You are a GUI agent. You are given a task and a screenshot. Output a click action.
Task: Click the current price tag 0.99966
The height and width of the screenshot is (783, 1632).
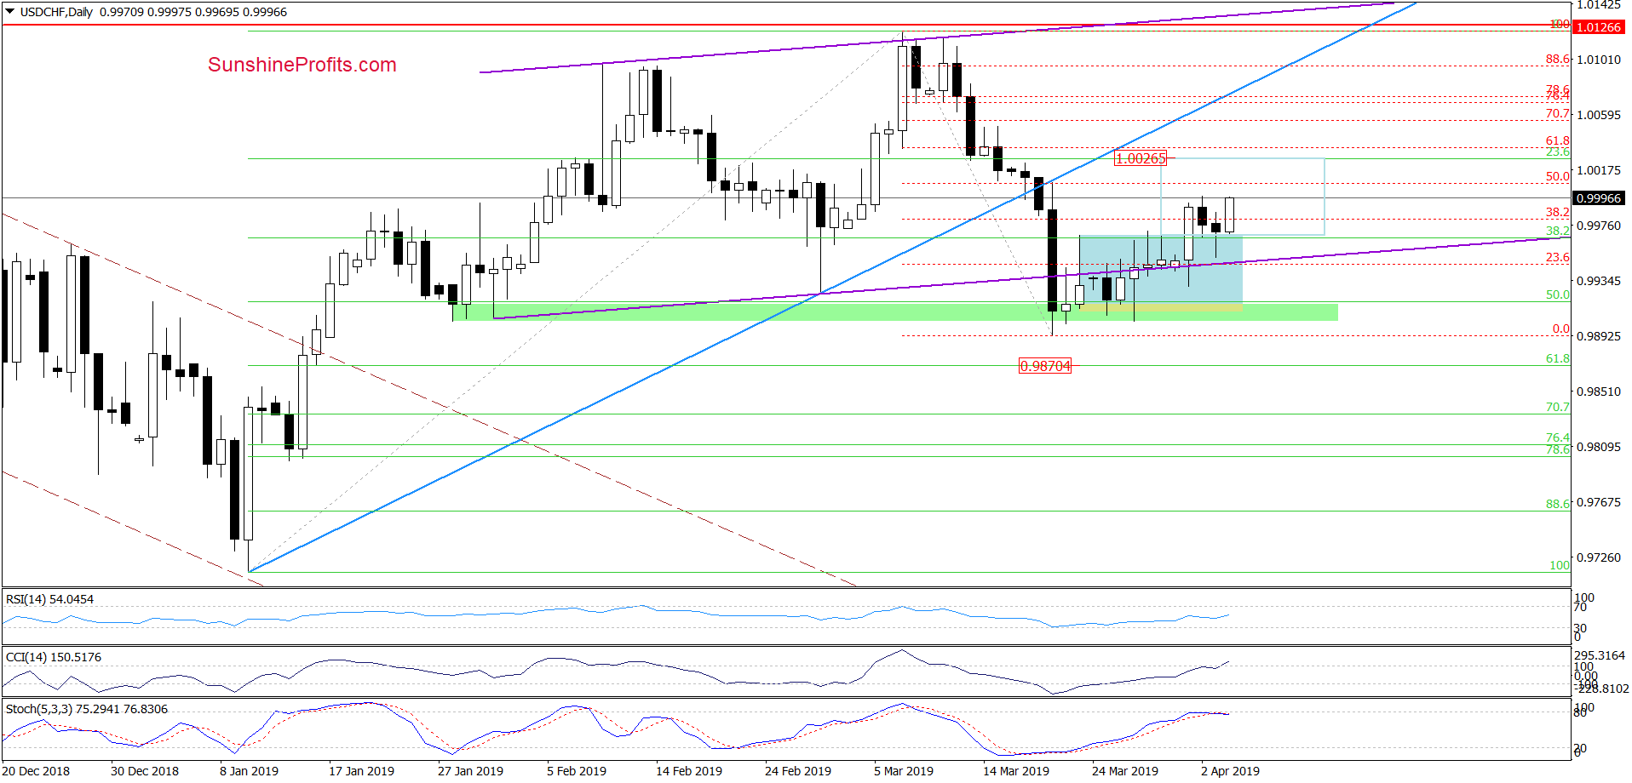point(1599,198)
